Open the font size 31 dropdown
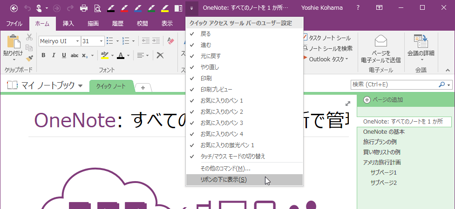The height and width of the screenshot is (209, 455). pyautogui.click(x=101, y=41)
